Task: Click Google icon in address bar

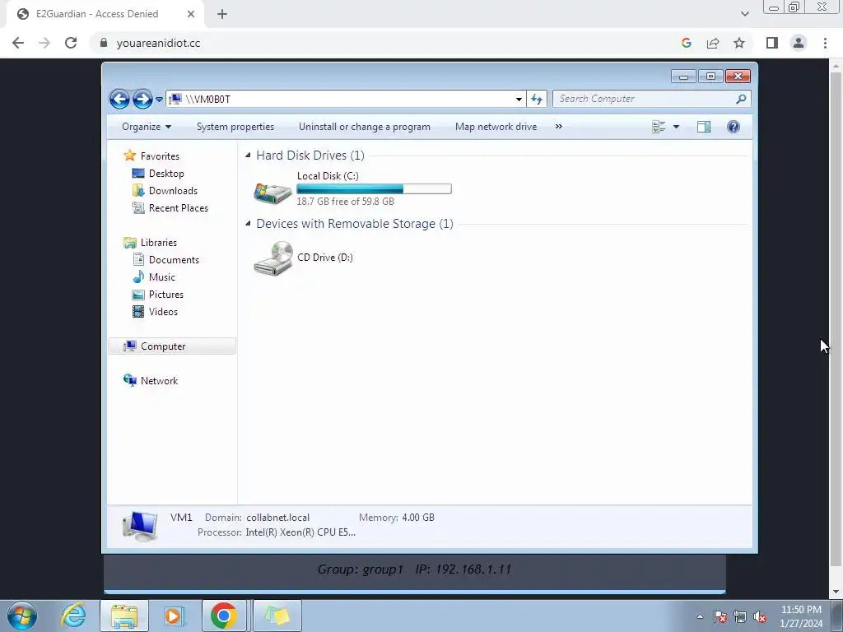Action: pyautogui.click(x=686, y=43)
